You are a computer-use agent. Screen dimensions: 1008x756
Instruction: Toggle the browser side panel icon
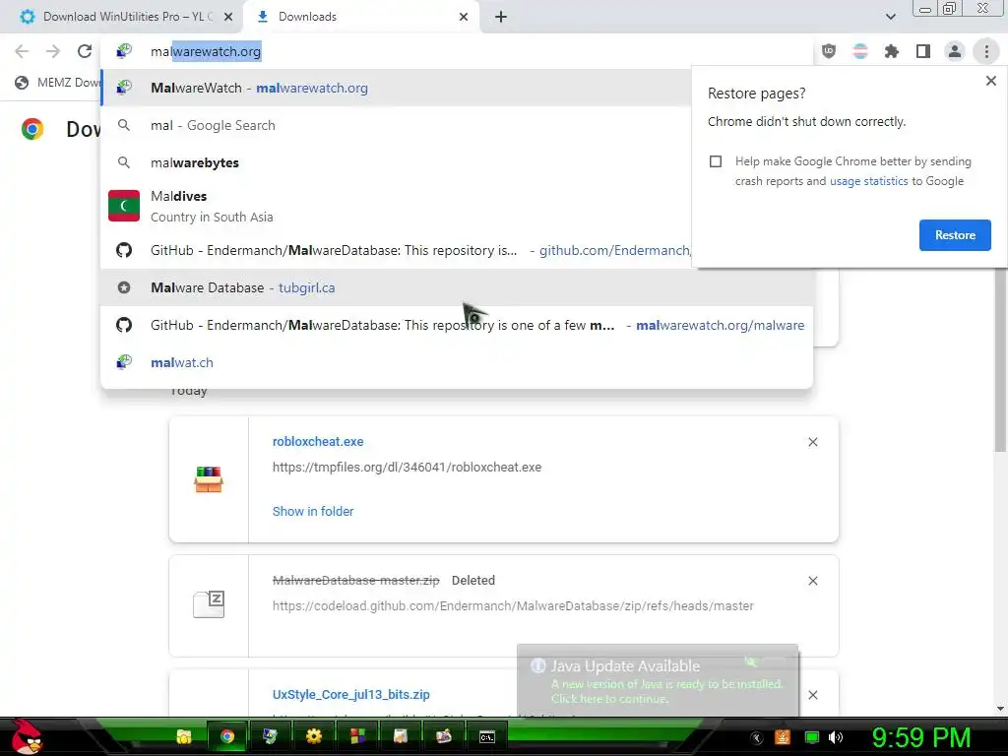[x=923, y=51]
